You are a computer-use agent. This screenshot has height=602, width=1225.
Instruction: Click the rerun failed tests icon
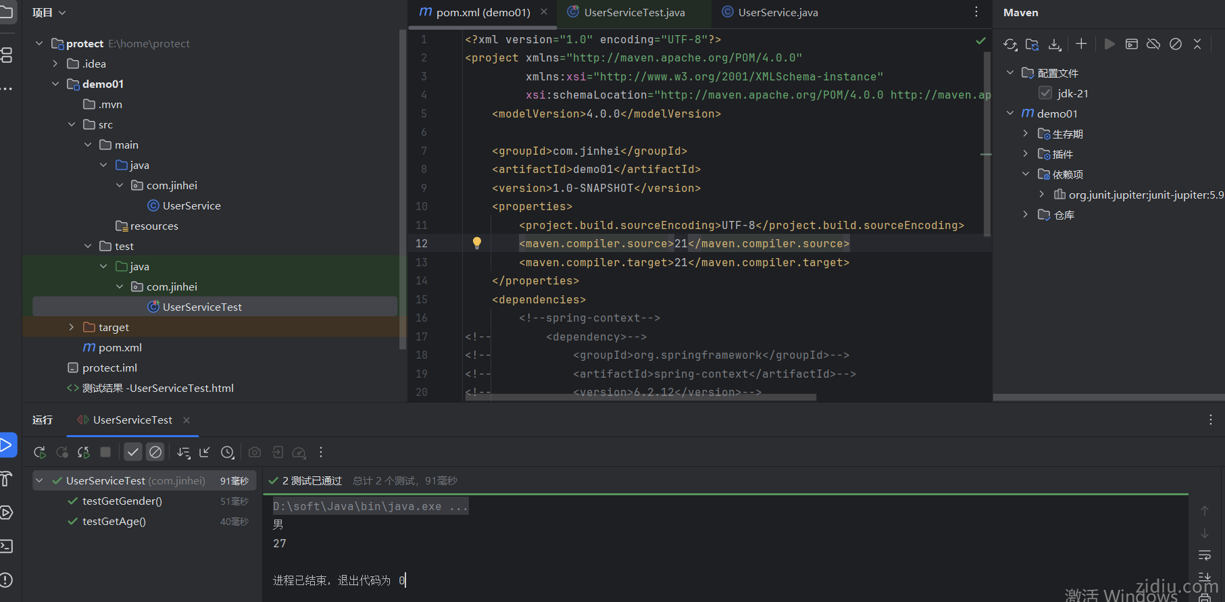click(62, 453)
